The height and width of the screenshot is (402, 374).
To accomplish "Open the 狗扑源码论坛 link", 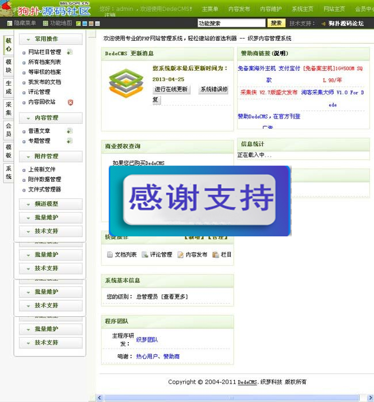I will point(346,24).
